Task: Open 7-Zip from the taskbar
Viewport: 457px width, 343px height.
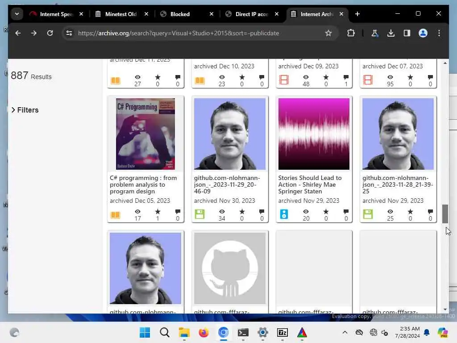Action: 283,332
